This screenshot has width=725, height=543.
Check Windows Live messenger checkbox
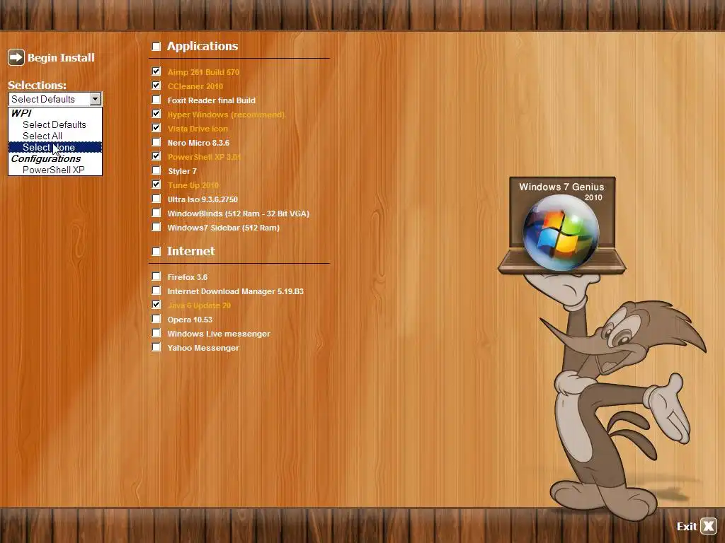156,334
